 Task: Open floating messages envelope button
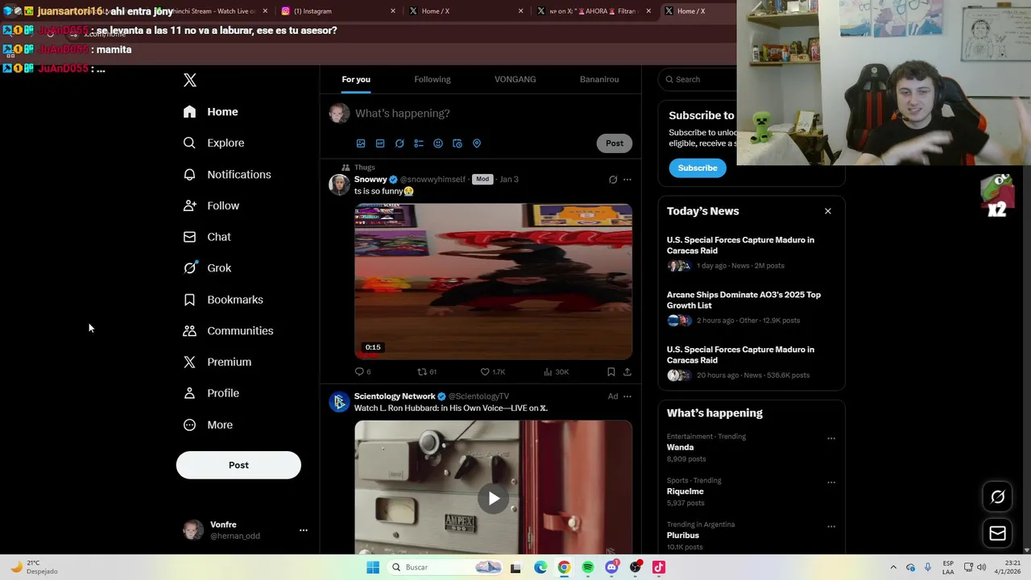click(x=997, y=533)
